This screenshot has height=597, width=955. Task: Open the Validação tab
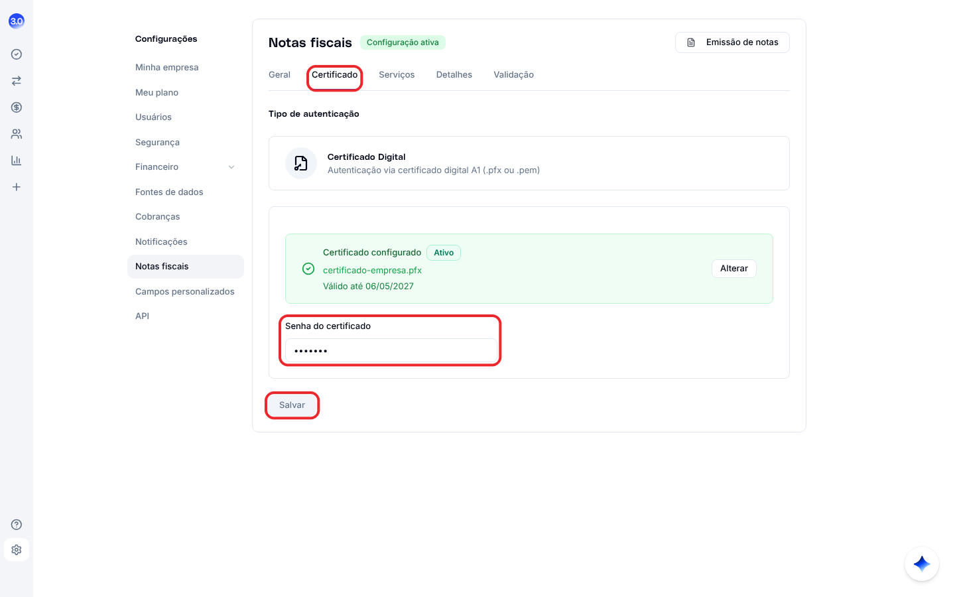(x=514, y=75)
